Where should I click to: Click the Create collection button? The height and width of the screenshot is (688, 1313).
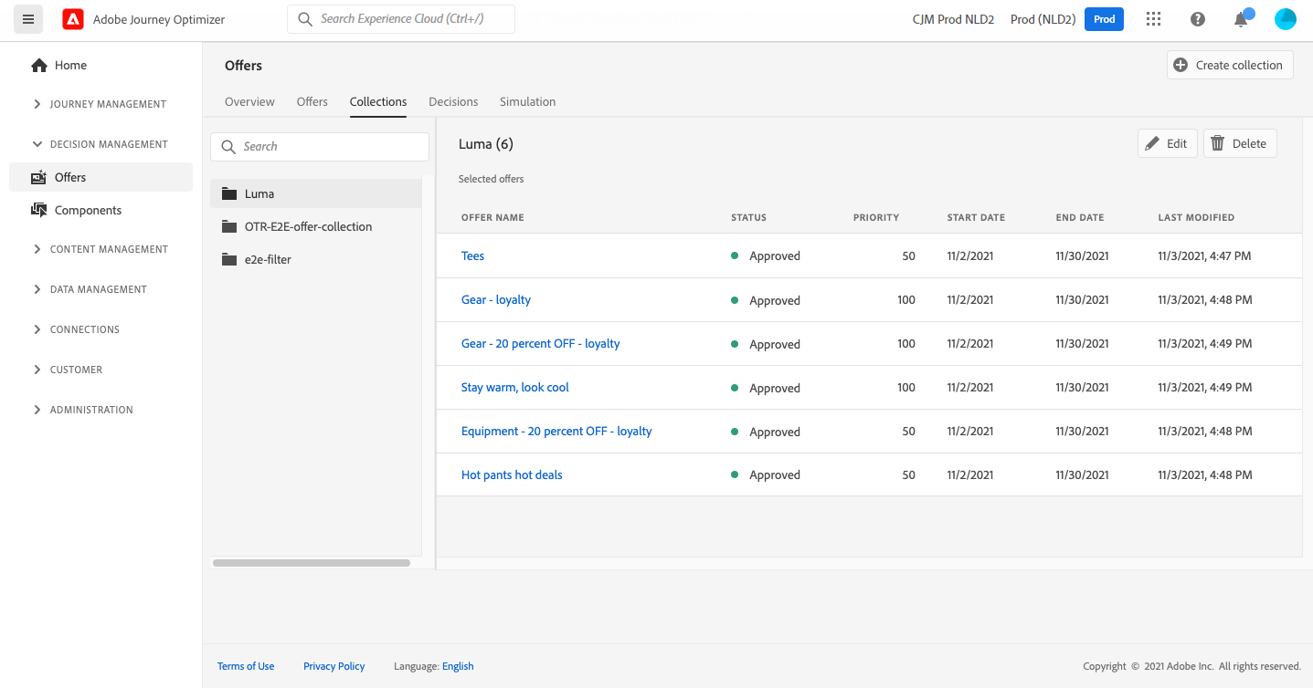point(1230,65)
